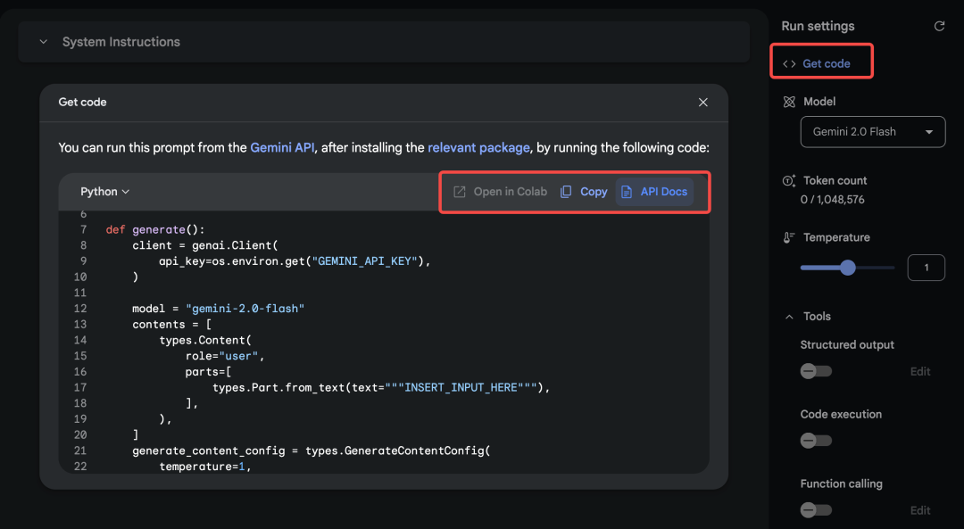
Task: Collapse the Tools section
Action: [789, 317]
